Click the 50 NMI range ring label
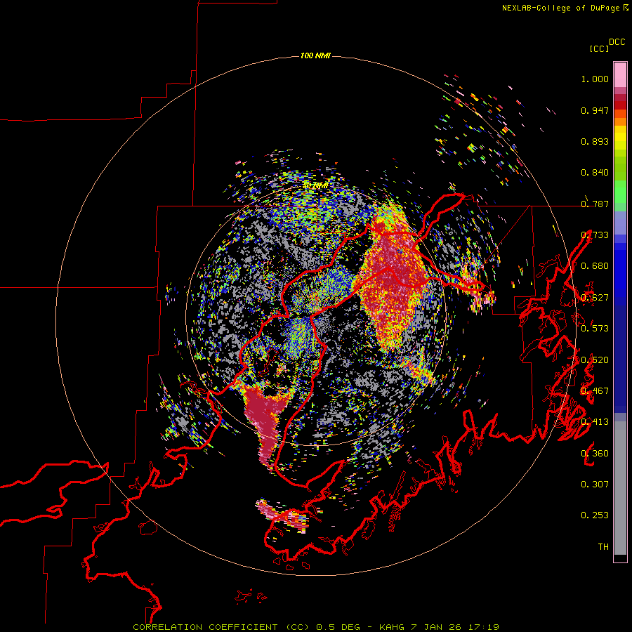Screen dimensions: 632x632 click(x=315, y=186)
